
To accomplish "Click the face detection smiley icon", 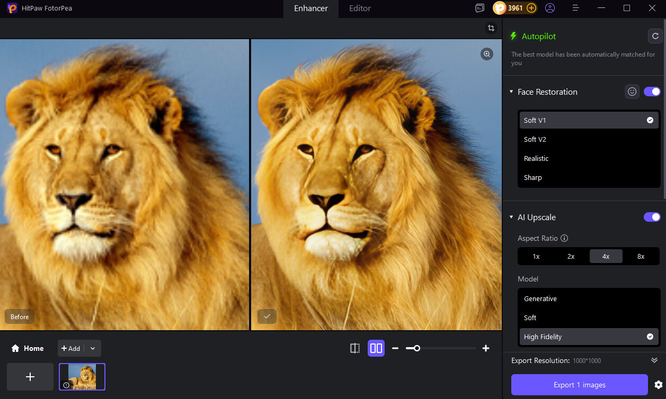I will tap(632, 92).
